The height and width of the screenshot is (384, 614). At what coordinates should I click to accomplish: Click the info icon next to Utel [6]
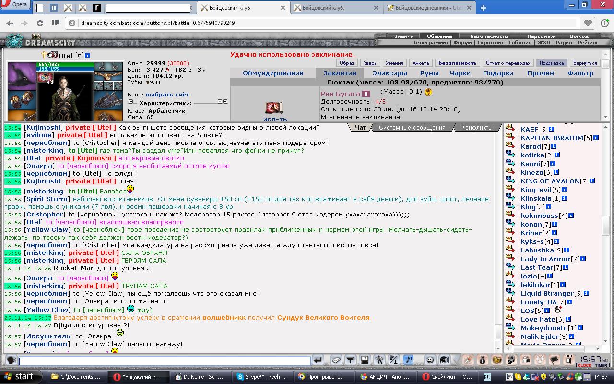87,56
